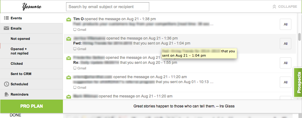The image size is (302, 118).
Task: Click Gmail monitor icon under Fwd message
Action: (75, 49)
